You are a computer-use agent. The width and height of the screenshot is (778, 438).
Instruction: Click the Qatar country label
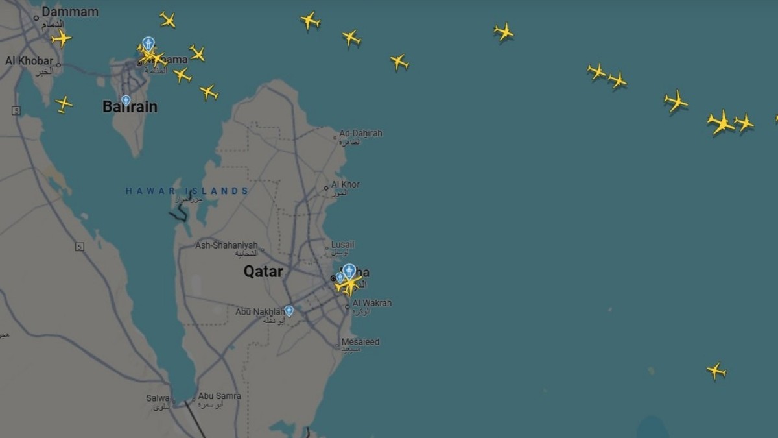pos(263,271)
